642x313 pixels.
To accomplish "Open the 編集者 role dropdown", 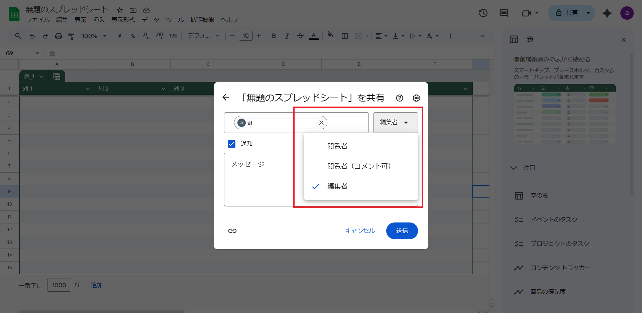I will (x=395, y=123).
